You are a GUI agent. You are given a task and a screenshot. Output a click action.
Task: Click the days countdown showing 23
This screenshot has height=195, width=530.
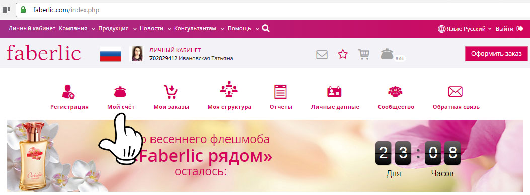394,153
